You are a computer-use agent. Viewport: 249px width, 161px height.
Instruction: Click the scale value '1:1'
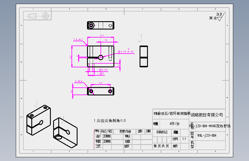[x=184, y=139]
